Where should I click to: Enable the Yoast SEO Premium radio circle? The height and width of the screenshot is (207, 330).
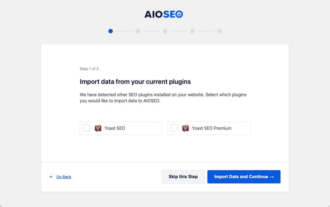point(174,128)
